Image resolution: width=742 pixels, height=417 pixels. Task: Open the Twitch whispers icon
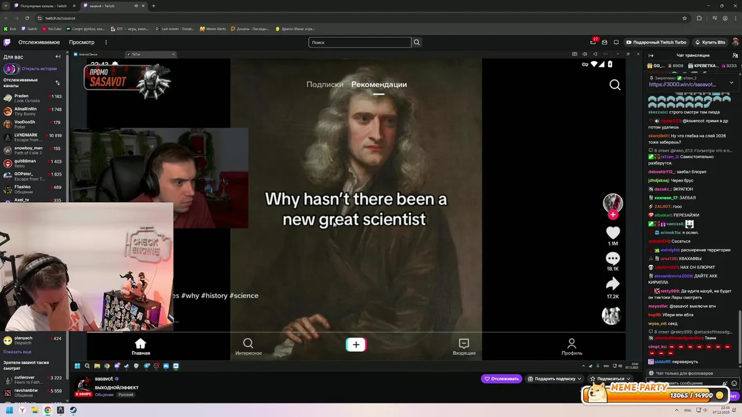[x=616, y=42]
